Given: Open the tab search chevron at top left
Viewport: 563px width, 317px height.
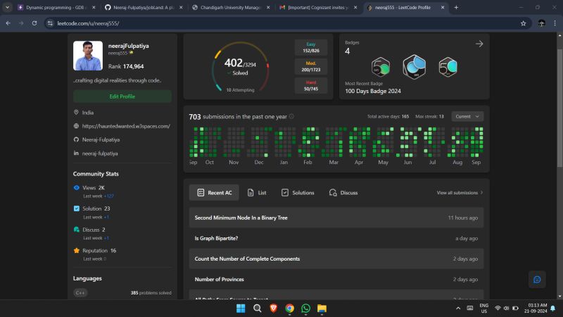Looking at the screenshot, I should (7, 7).
